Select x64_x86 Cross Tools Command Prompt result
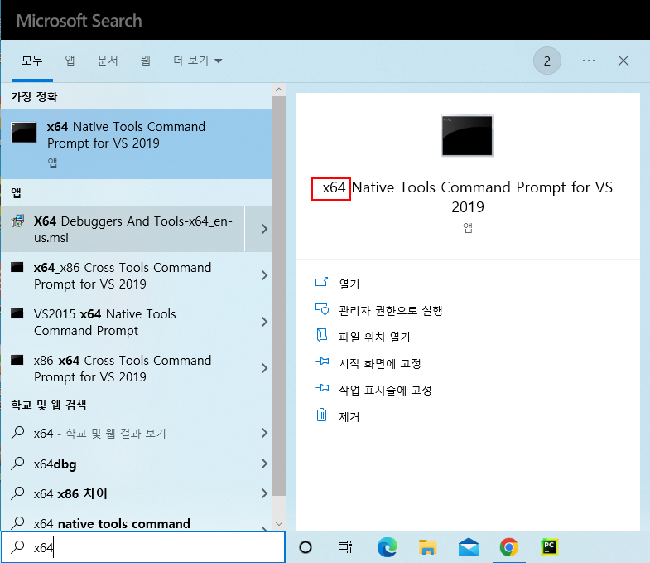The width and height of the screenshot is (650, 563). point(123,275)
